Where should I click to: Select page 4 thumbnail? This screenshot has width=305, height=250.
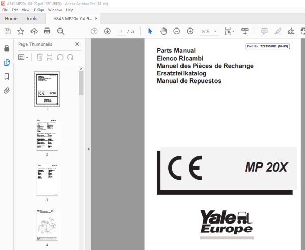click(x=47, y=225)
